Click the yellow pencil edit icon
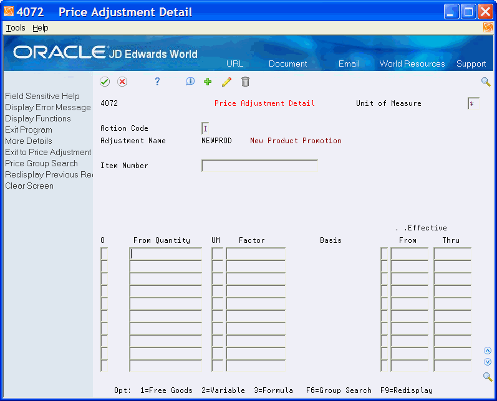The width and height of the screenshot is (497, 401). (226, 82)
